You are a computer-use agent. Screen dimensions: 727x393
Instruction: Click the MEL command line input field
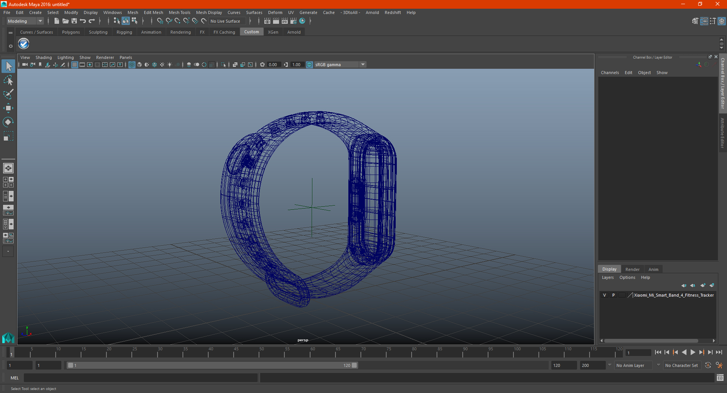click(141, 378)
